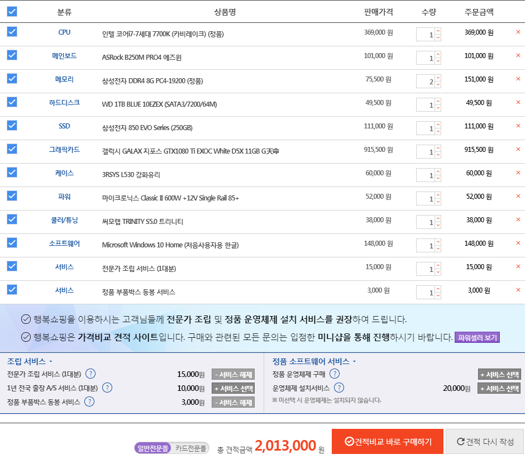The width and height of the screenshot is (525, 459).
Task: Delete the 그래픽카드 row via red X
Action: [518, 149]
